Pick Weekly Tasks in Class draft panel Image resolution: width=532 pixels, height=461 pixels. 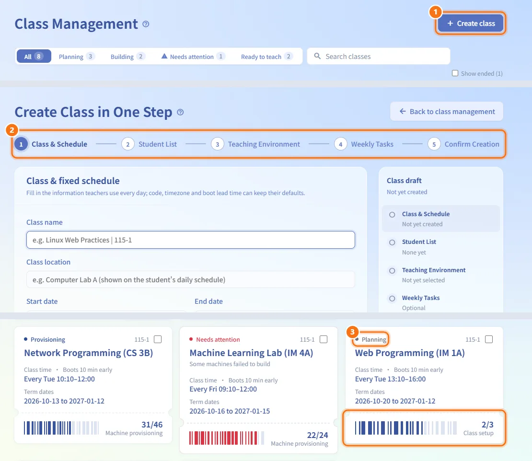tap(441, 302)
